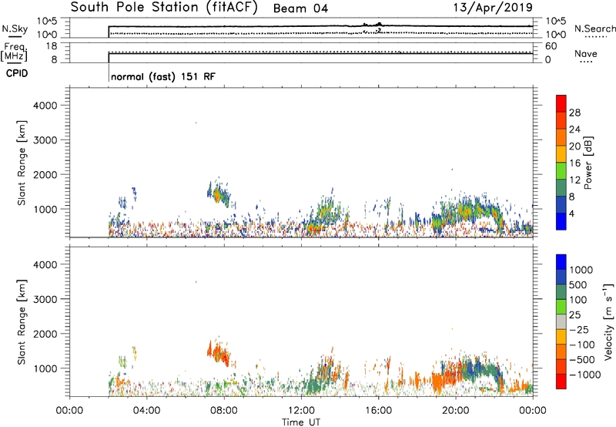This screenshot has width=616, height=427.
Task: Click the N.Search dotted line legend sample
Action: (596, 37)
